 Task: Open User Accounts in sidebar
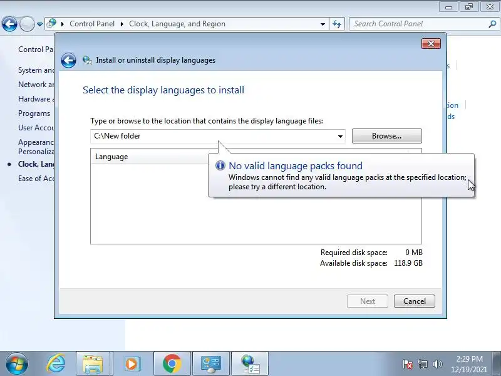(36, 128)
